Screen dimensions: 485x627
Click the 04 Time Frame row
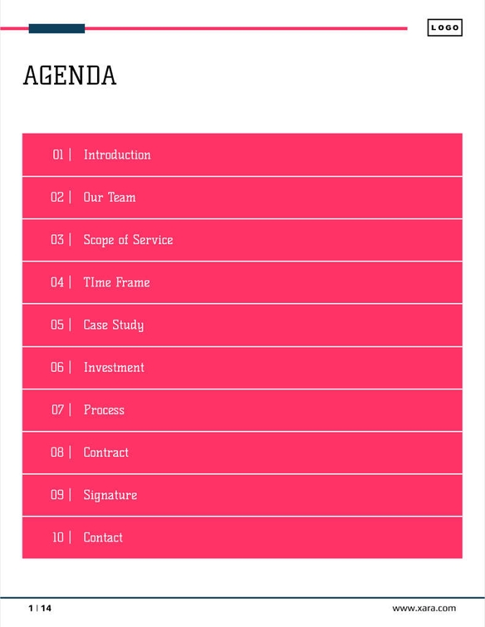click(x=242, y=282)
